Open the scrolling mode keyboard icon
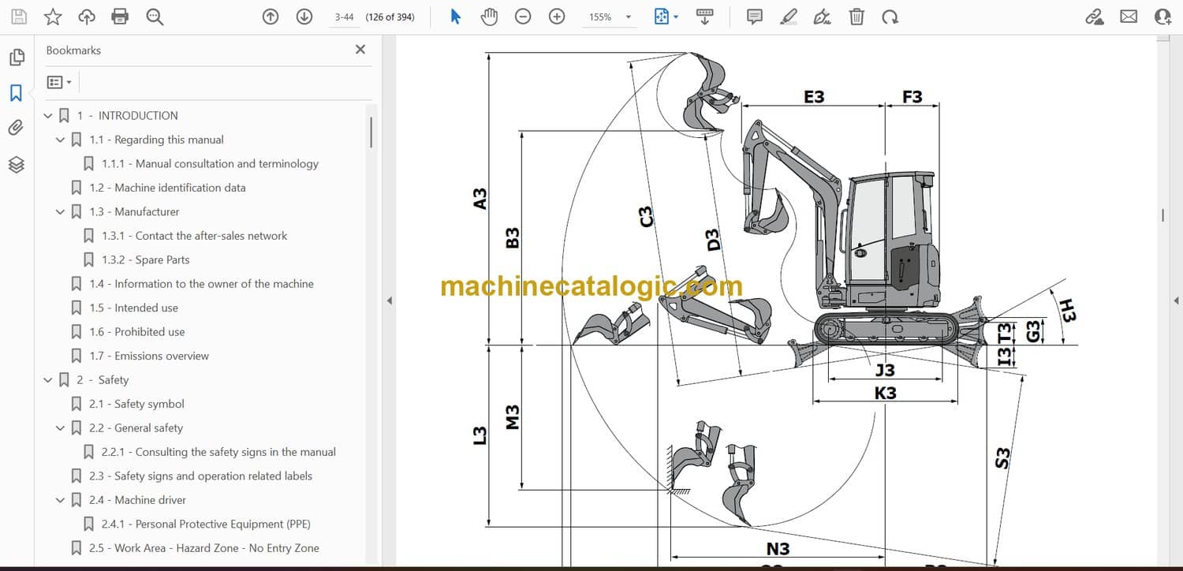The image size is (1183, 571). point(705,17)
